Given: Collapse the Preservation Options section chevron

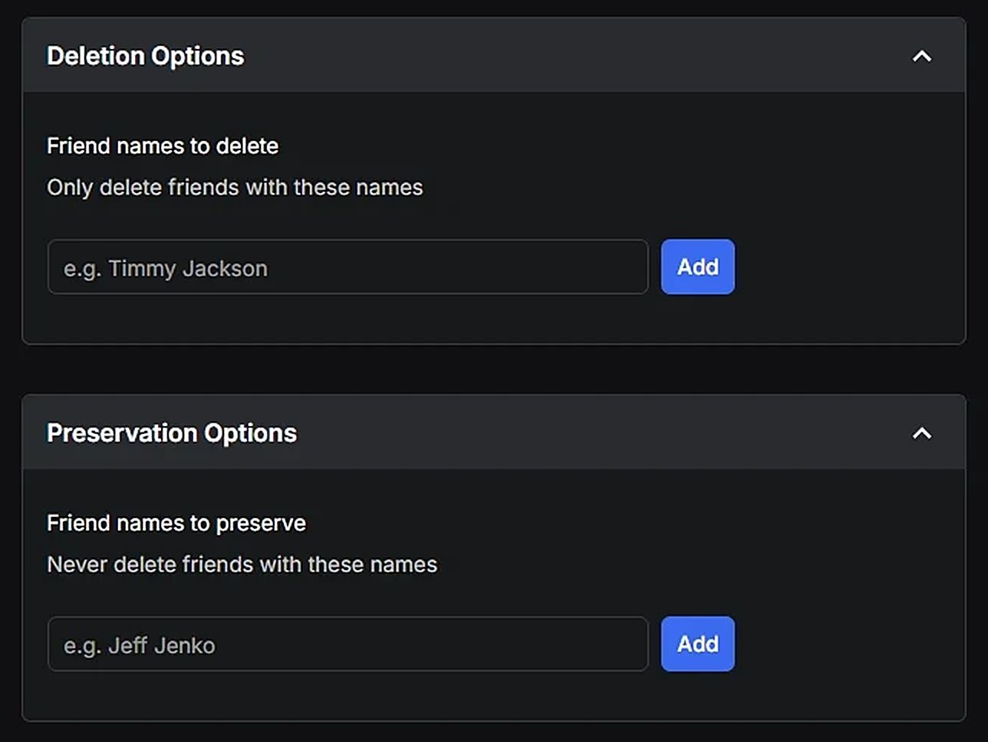Looking at the screenshot, I should coord(921,433).
